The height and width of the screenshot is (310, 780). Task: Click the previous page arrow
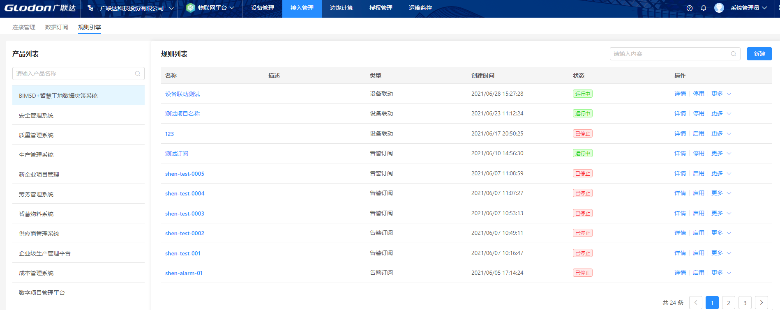[x=696, y=303]
